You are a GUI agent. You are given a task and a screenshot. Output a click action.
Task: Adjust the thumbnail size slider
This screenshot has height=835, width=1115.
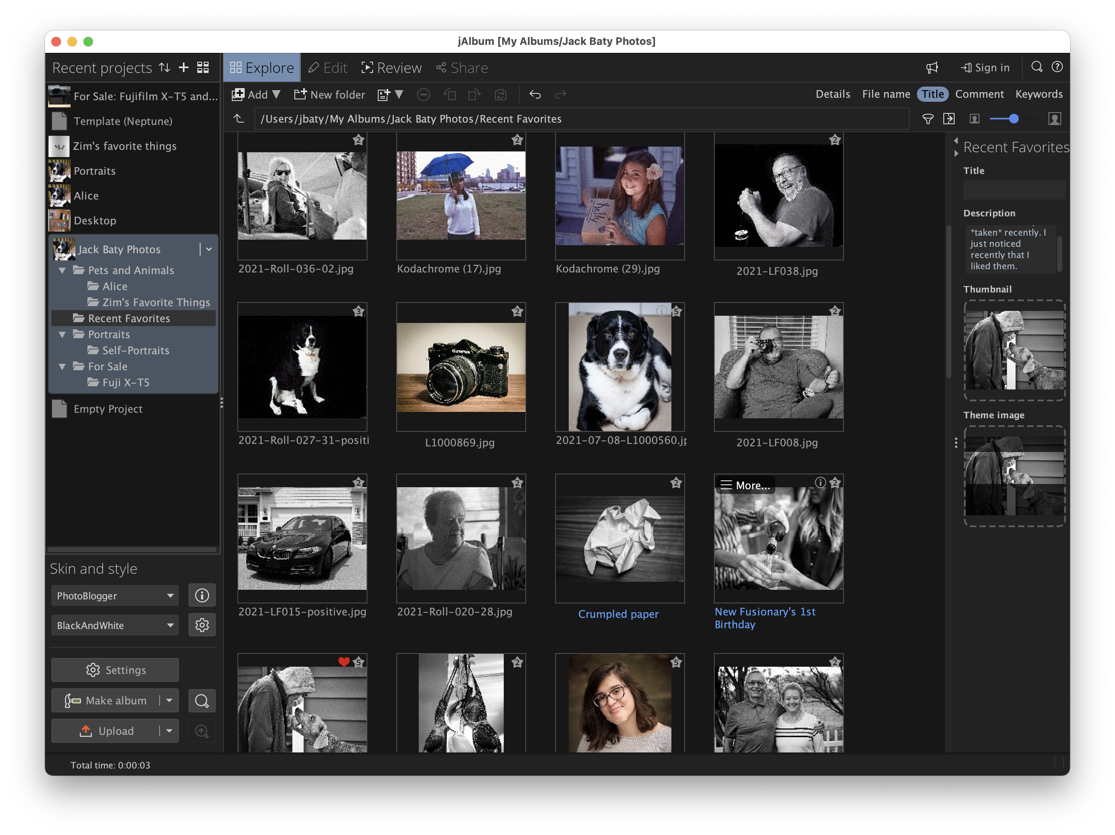pyautogui.click(x=1013, y=119)
